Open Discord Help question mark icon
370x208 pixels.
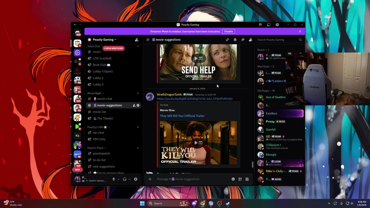point(277,25)
